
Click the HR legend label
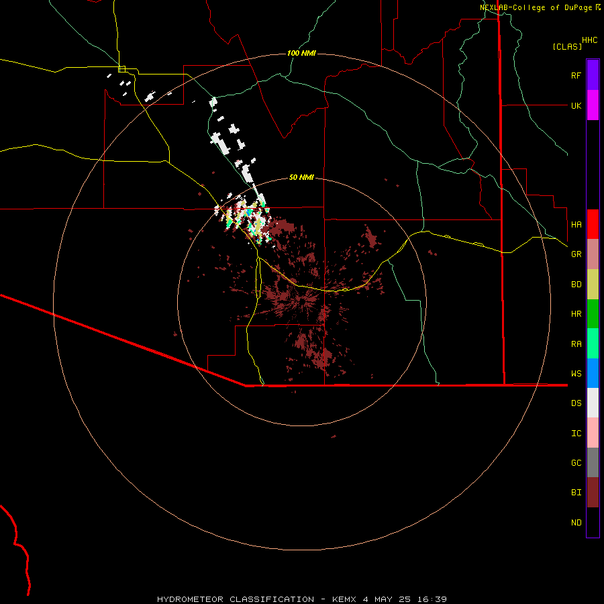[x=576, y=314]
